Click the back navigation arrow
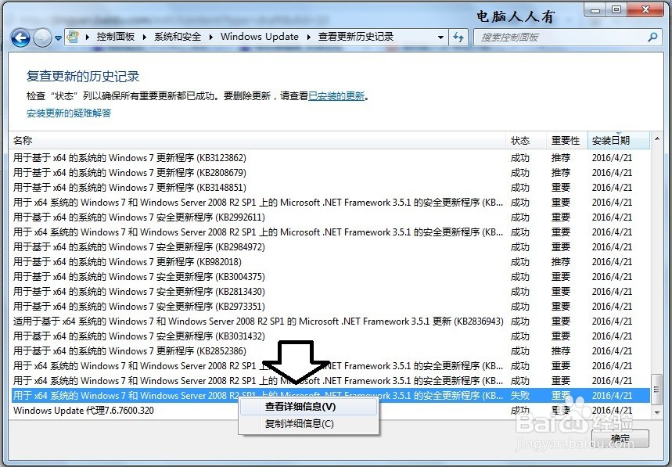Viewport: 672px width, 467px height. (x=20, y=37)
